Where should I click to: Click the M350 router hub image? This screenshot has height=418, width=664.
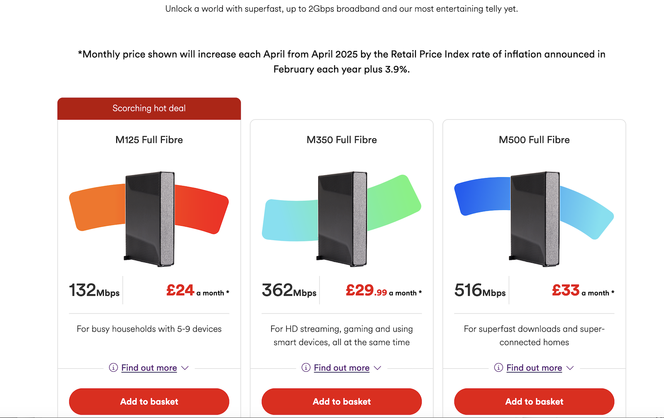click(342, 217)
